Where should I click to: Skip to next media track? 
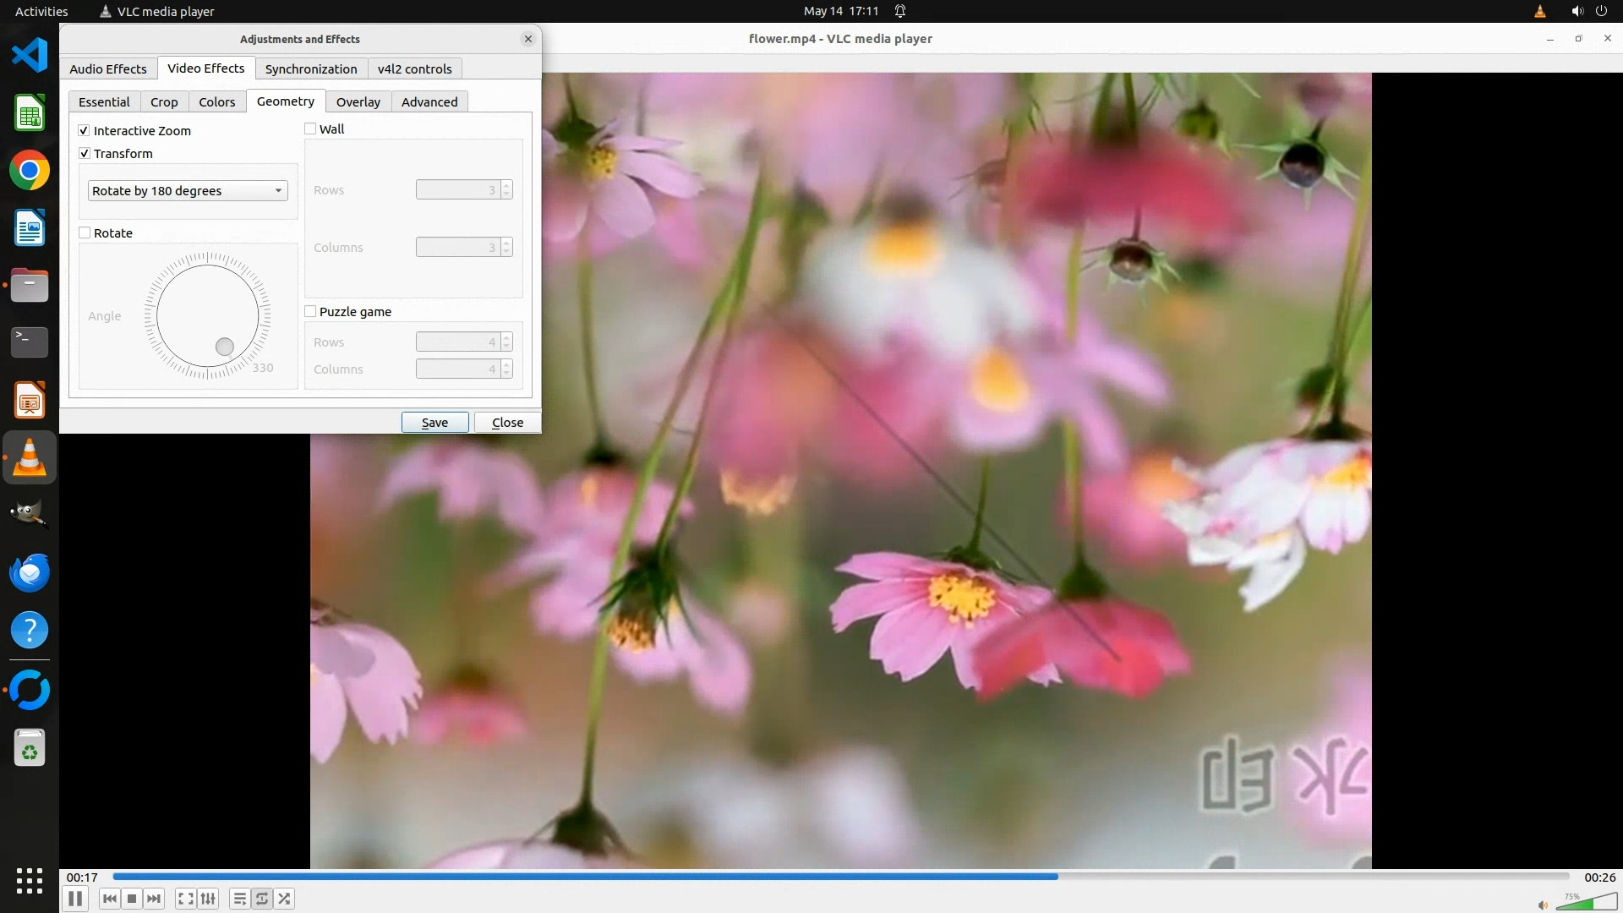click(x=154, y=899)
